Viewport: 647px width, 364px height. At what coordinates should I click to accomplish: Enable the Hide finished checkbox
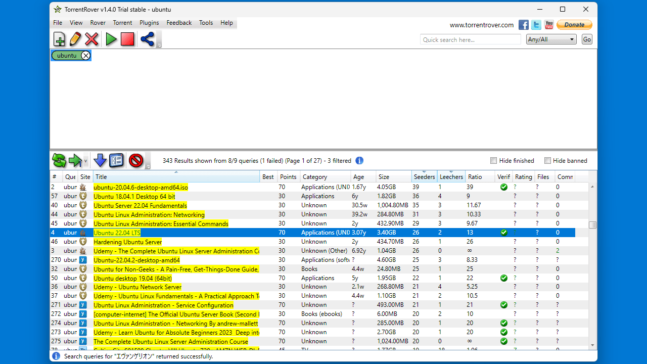[x=494, y=161]
